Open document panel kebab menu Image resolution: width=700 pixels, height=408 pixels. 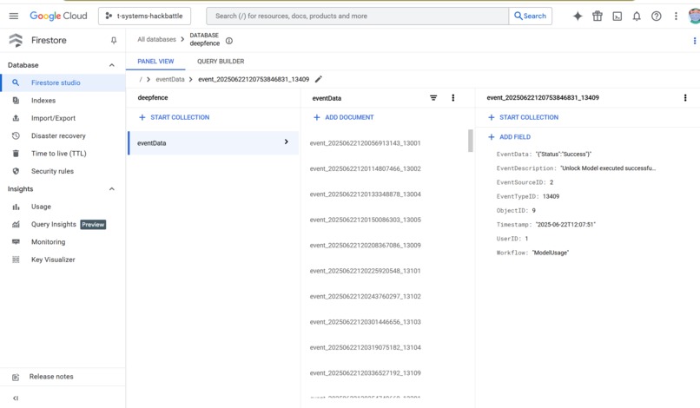[685, 98]
